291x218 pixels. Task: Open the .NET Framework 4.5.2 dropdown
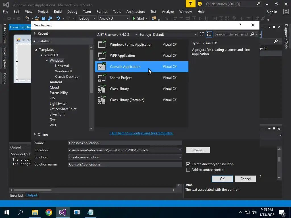(x=117, y=34)
